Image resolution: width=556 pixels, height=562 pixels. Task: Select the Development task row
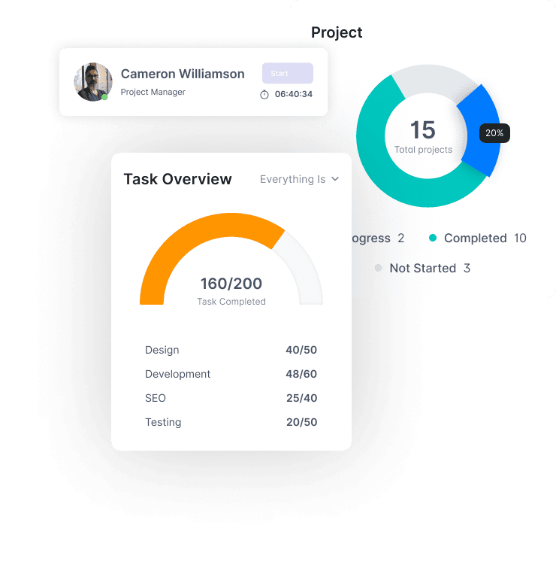(x=231, y=374)
